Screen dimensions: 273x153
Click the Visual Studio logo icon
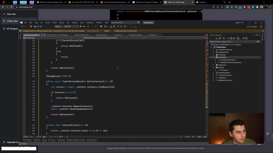[x=21, y=23]
